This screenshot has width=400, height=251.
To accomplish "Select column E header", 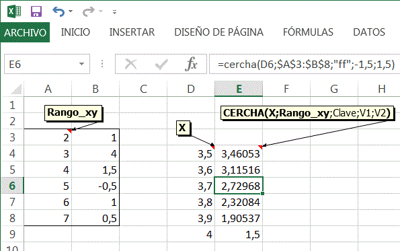I will tap(239, 89).
